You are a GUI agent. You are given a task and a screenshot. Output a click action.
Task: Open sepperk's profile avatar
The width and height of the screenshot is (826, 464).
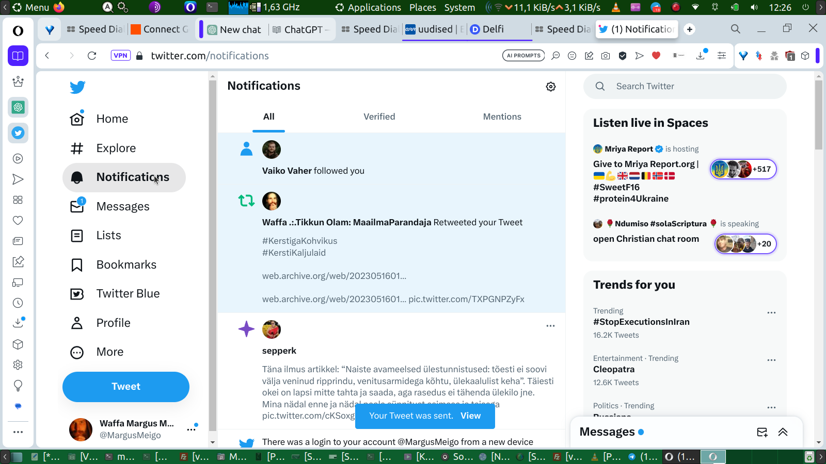coord(272,329)
